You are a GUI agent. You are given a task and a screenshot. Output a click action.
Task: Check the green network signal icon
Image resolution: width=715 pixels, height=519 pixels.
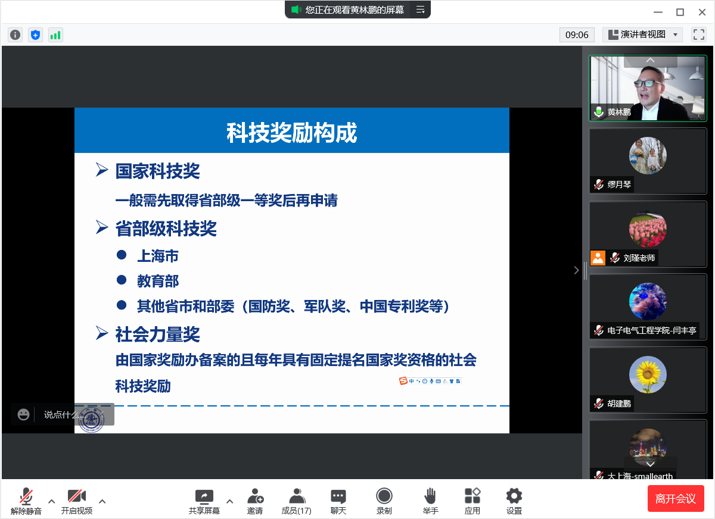click(55, 35)
